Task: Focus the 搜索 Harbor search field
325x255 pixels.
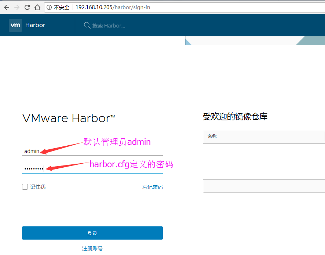Action: coord(109,26)
